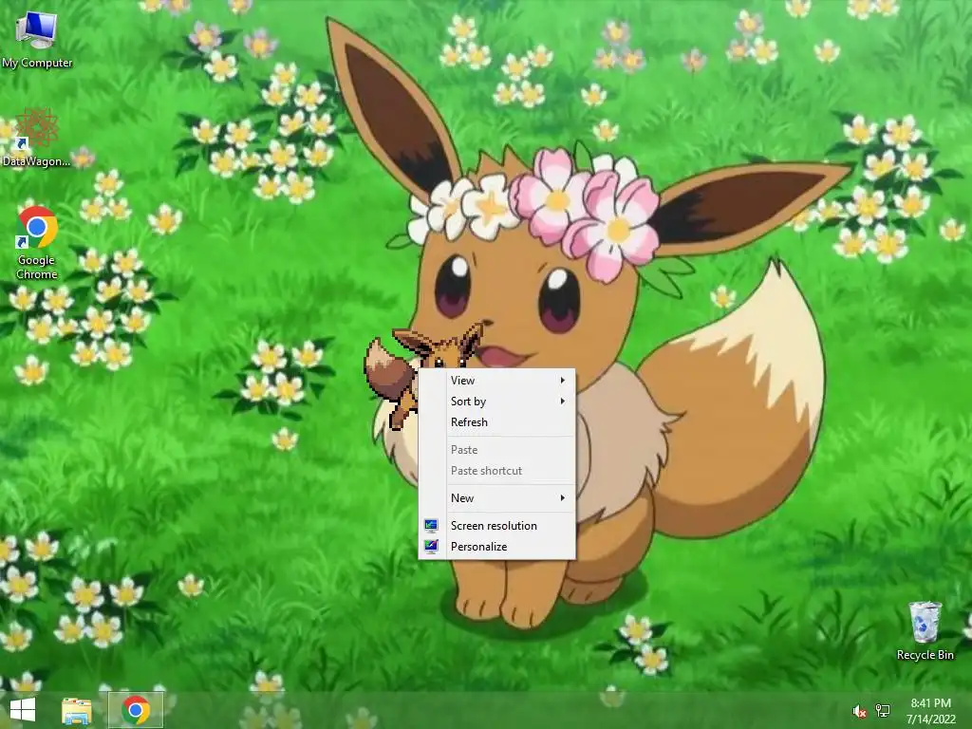Click the Screen resolution monitor icon

tap(432, 526)
